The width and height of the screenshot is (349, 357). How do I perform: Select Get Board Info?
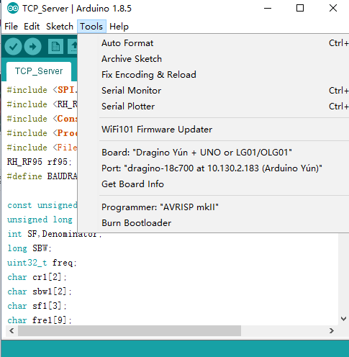[213, 184]
